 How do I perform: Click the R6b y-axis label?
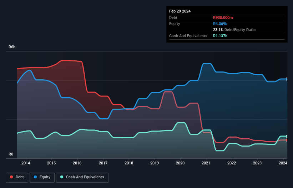click(x=12, y=47)
